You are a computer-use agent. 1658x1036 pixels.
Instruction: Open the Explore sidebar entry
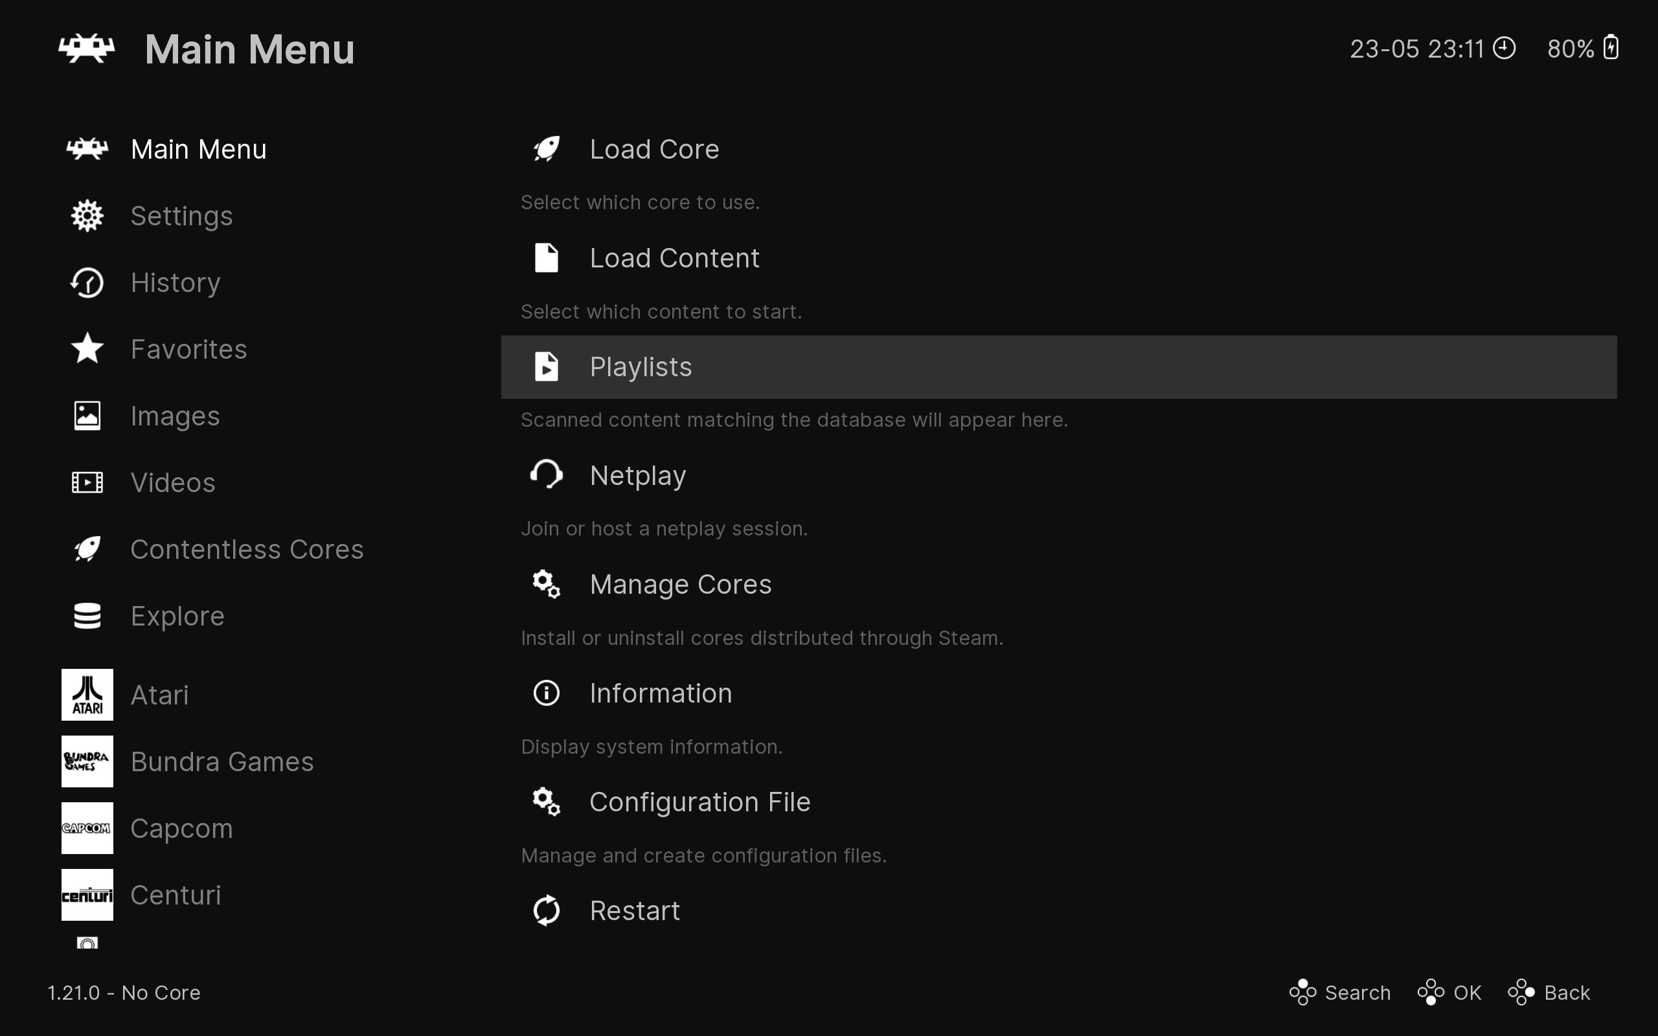click(177, 616)
